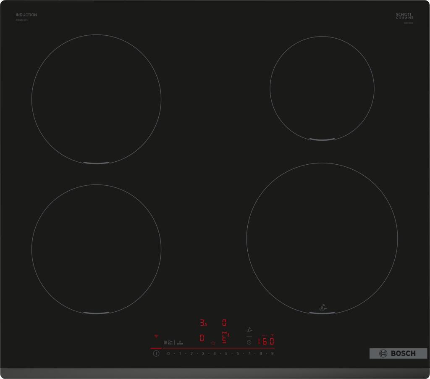The width and height of the screenshot is (430, 379).
Task: Tap the red Wi-Fi connectivity icon
Action: coord(156,337)
